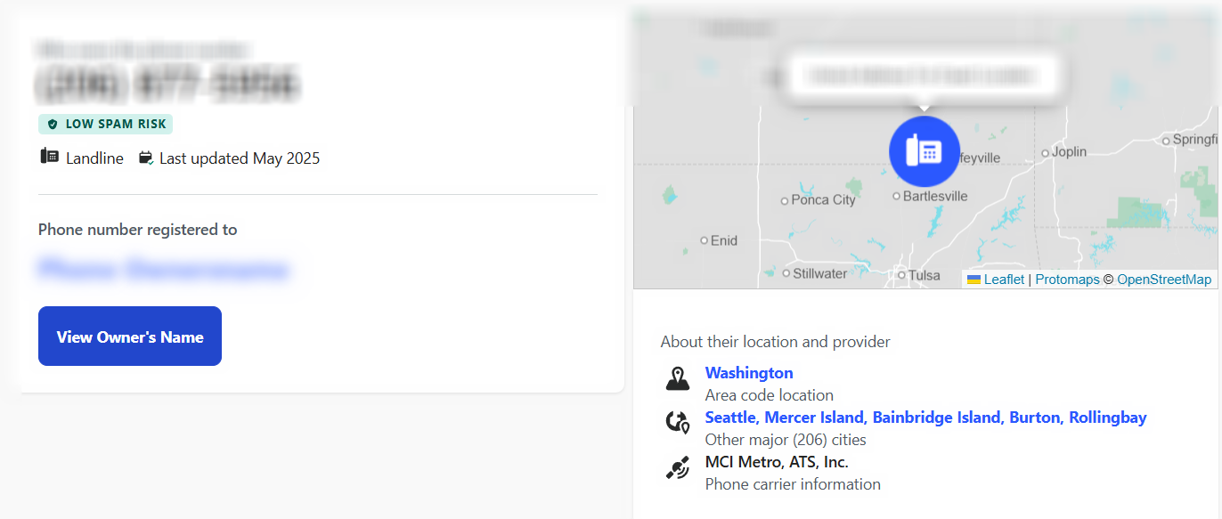Visit the Rollingbay city link
This screenshot has width=1222, height=519.
(x=1108, y=418)
